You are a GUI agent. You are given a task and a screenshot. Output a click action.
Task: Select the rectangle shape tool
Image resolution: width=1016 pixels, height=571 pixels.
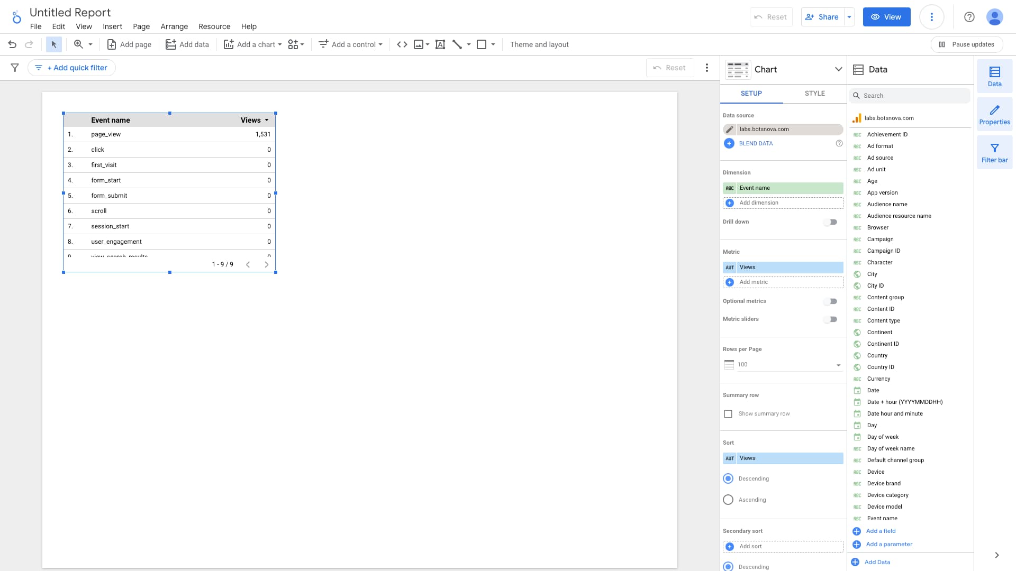[x=482, y=44]
